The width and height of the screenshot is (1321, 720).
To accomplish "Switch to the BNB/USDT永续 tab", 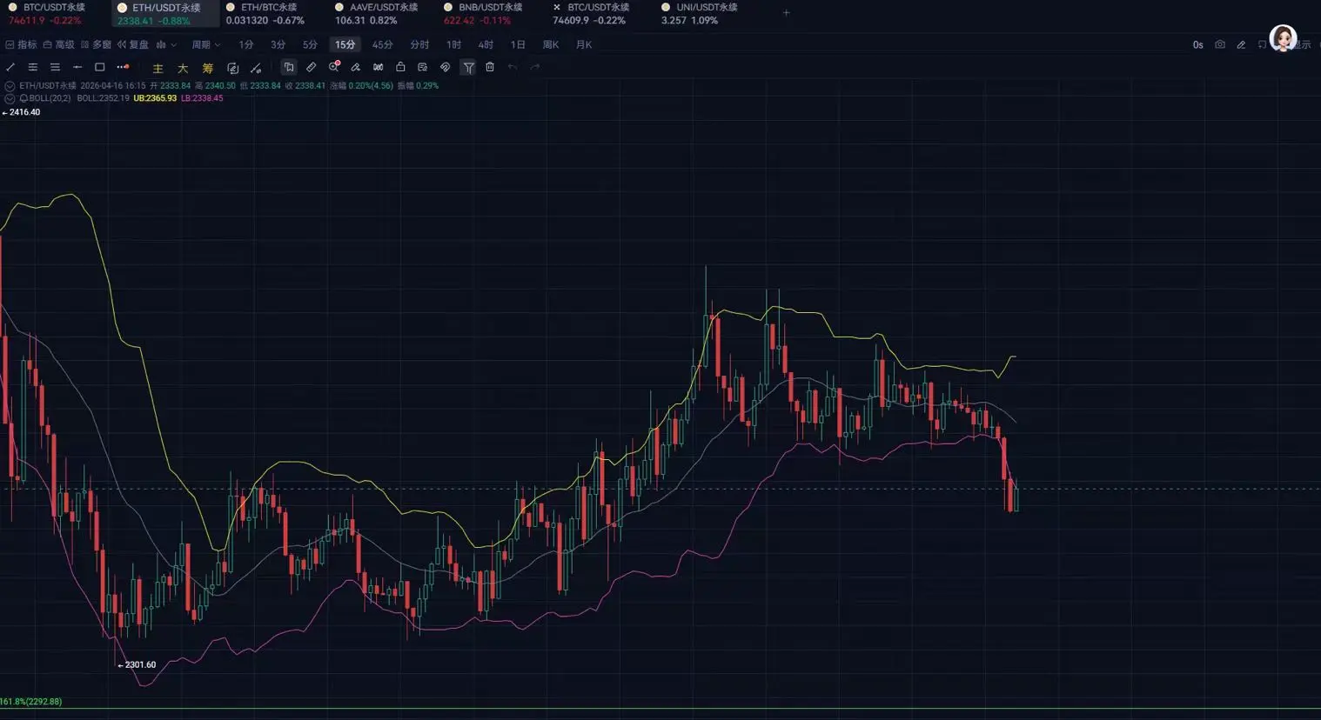I will [486, 13].
